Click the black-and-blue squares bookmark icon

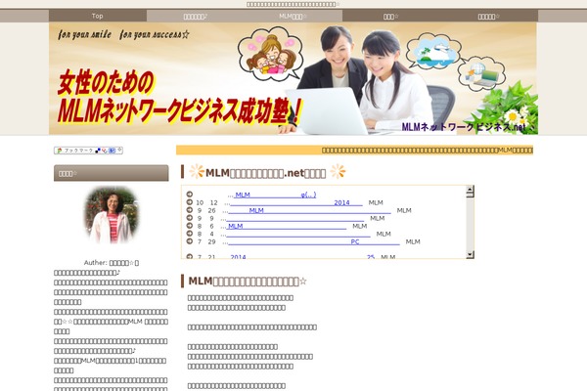pyautogui.click(x=98, y=151)
